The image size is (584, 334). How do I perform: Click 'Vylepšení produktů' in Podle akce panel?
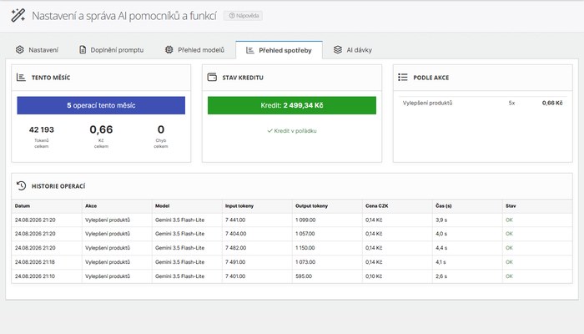[x=427, y=103]
